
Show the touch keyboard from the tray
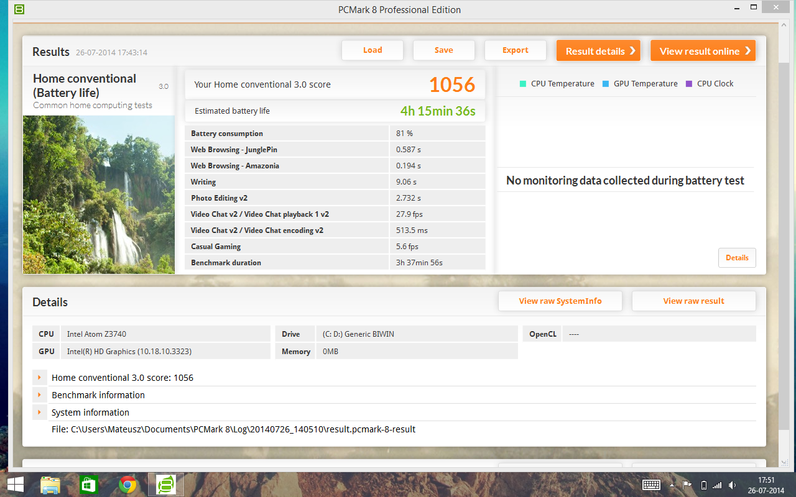click(651, 485)
